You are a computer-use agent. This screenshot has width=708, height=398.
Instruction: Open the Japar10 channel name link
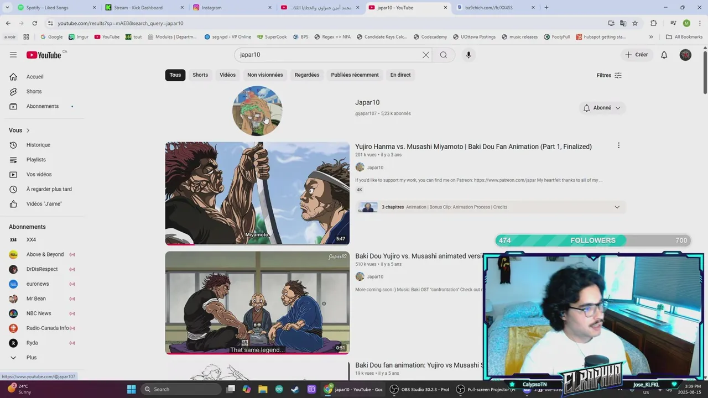point(367,102)
